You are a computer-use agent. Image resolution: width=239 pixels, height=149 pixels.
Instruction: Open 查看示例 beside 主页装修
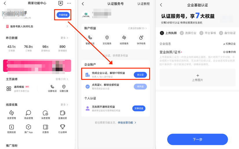tap(62, 79)
